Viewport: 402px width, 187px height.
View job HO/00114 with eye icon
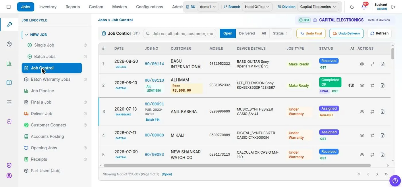(362, 64)
